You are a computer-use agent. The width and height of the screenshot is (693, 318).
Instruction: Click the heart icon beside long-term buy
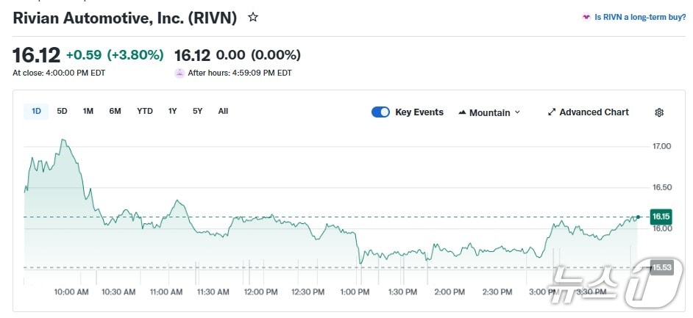586,17
